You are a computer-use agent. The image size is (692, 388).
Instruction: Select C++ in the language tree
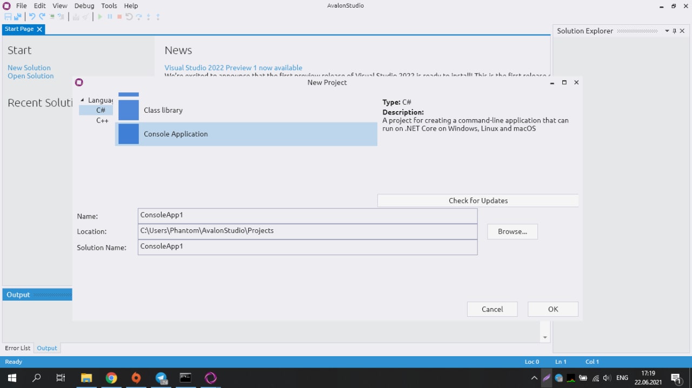pyautogui.click(x=102, y=120)
